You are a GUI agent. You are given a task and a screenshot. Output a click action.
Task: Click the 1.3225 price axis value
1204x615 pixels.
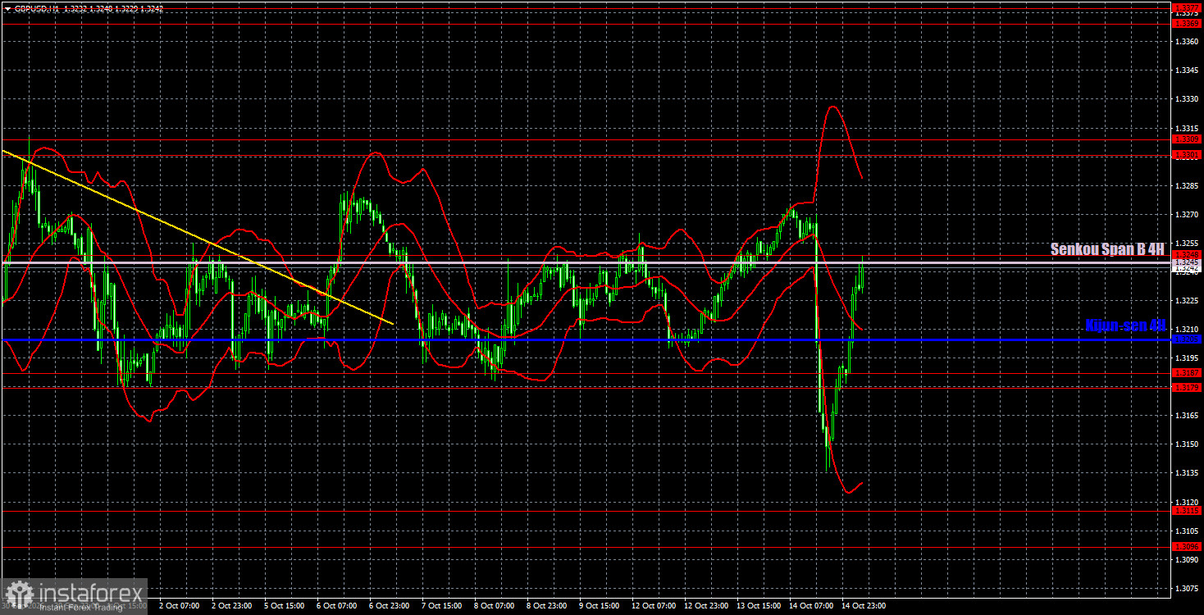1185,301
